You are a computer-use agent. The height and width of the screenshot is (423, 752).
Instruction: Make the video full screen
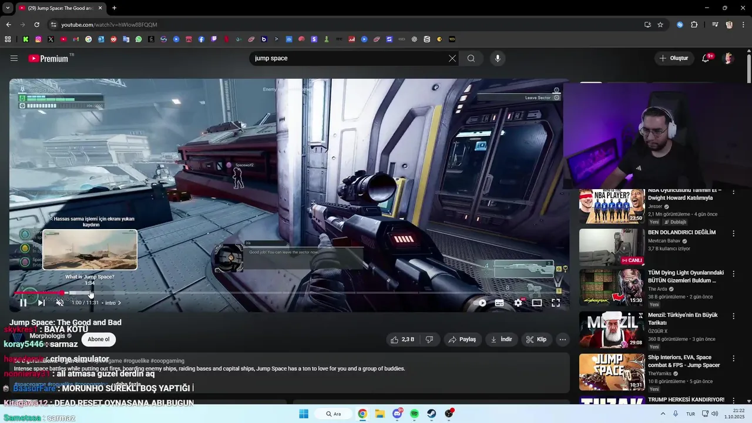[556, 303]
